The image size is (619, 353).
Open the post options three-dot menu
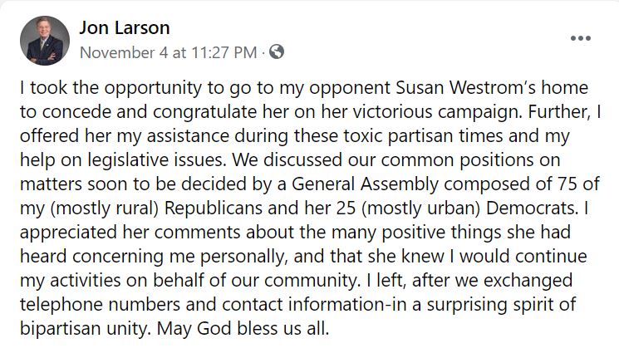pyautogui.click(x=581, y=39)
